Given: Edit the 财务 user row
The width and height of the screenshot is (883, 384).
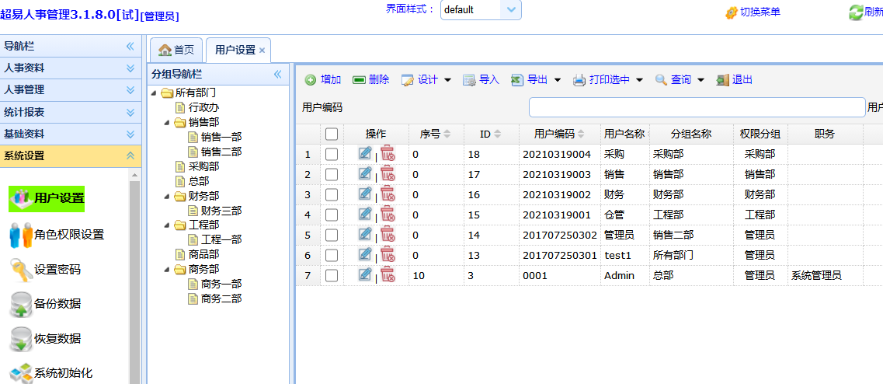Looking at the screenshot, I should pyautogui.click(x=365, y=194).
